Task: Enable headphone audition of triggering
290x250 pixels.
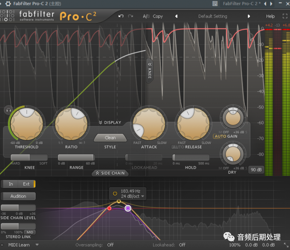Action: pyautogui.click(x=9, y=110)
